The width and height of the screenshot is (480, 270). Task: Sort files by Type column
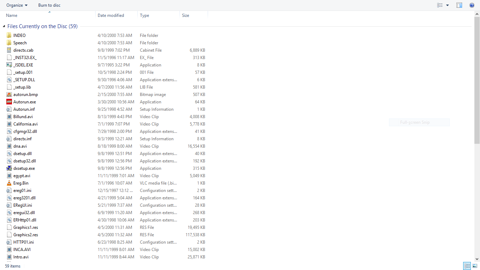pos(158,15)
